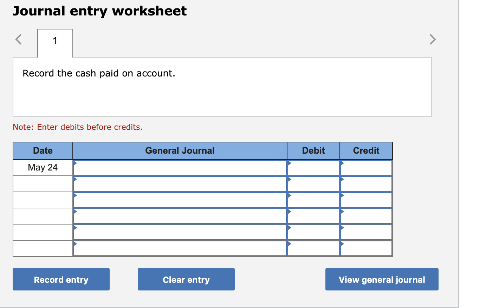Open the account dropdown on the May 24 row
Viewport: 499px width, 308px height.
click(75, 163)
